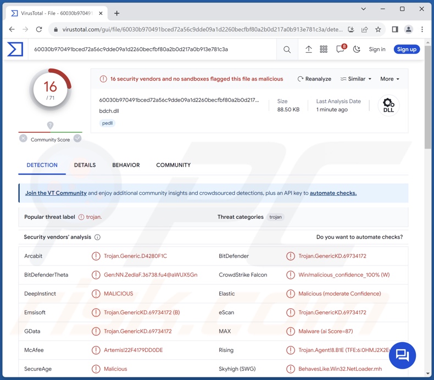Click the automate checks link
Image resolution: width=434 pixels, height=380 pixels.
(x=333, y=193)
